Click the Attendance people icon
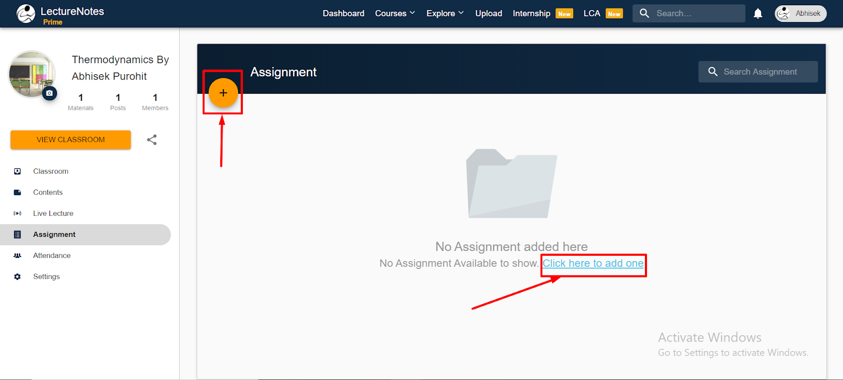 (x=17, y=255)
